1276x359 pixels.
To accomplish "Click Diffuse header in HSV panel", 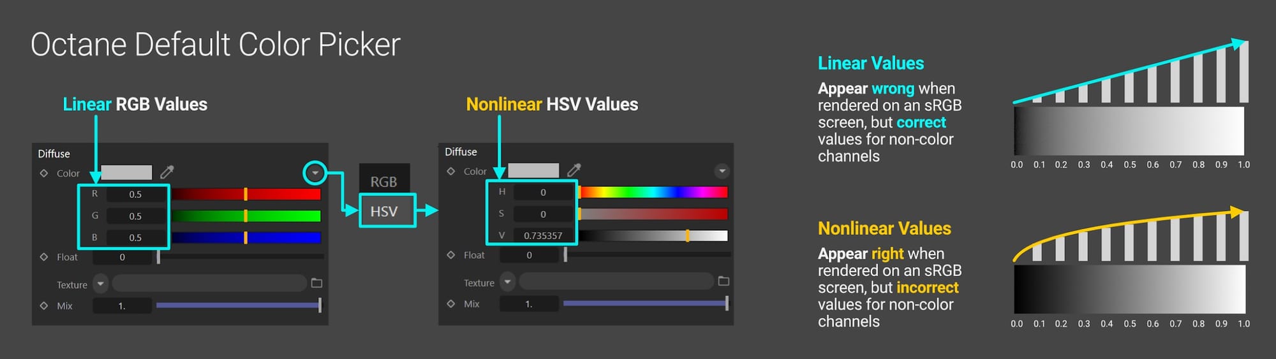I will [461, 152].
